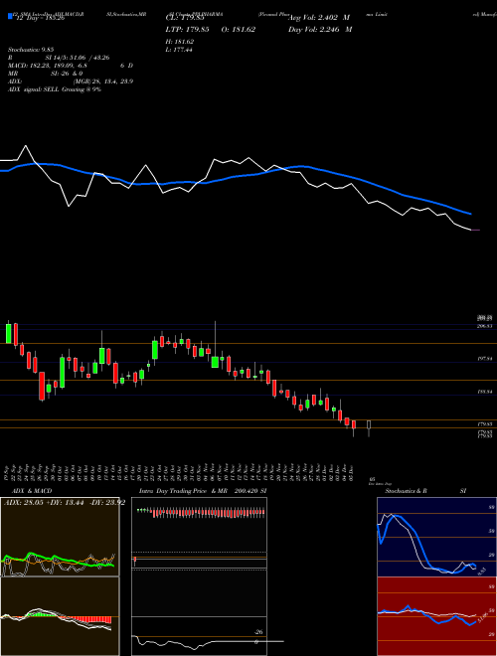Click the 197.84 price axis label
Image resolution: width=497 pixels, height=656 pixels.
click(x=485, y=359)
